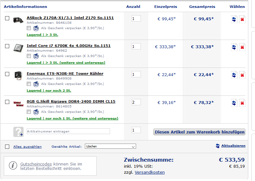Select the Enermax ETS-N30R-HE article checkbox

tap(7, 74)
